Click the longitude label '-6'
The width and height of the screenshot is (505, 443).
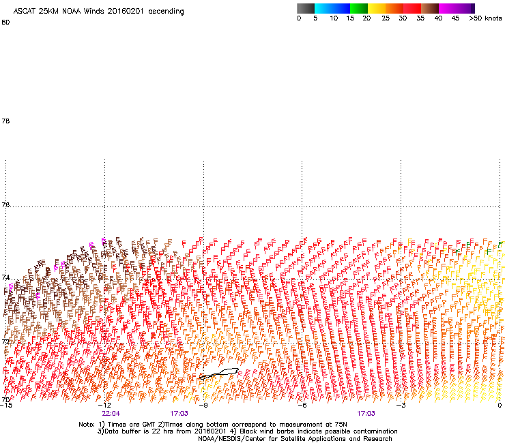302,406
